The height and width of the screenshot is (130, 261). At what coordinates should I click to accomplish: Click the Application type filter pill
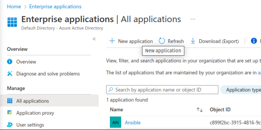pyautogui.click(x=241, y=90)
